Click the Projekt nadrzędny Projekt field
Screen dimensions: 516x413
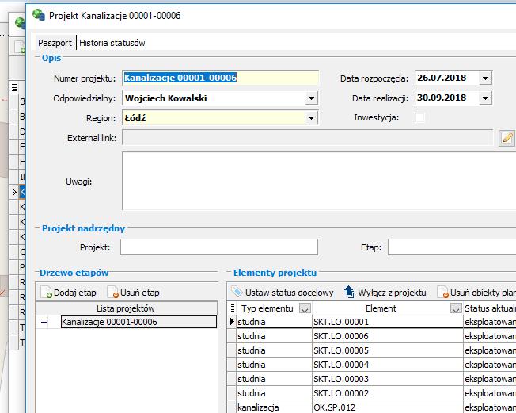pyautogui.click(x=219, y=247)
